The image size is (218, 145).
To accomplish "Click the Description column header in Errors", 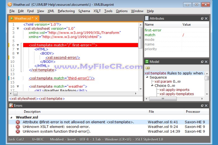I will (x=84, y=111).
